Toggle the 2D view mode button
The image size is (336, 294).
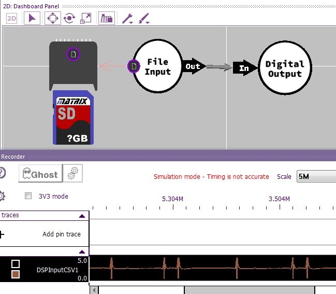(x=12, y=19)
